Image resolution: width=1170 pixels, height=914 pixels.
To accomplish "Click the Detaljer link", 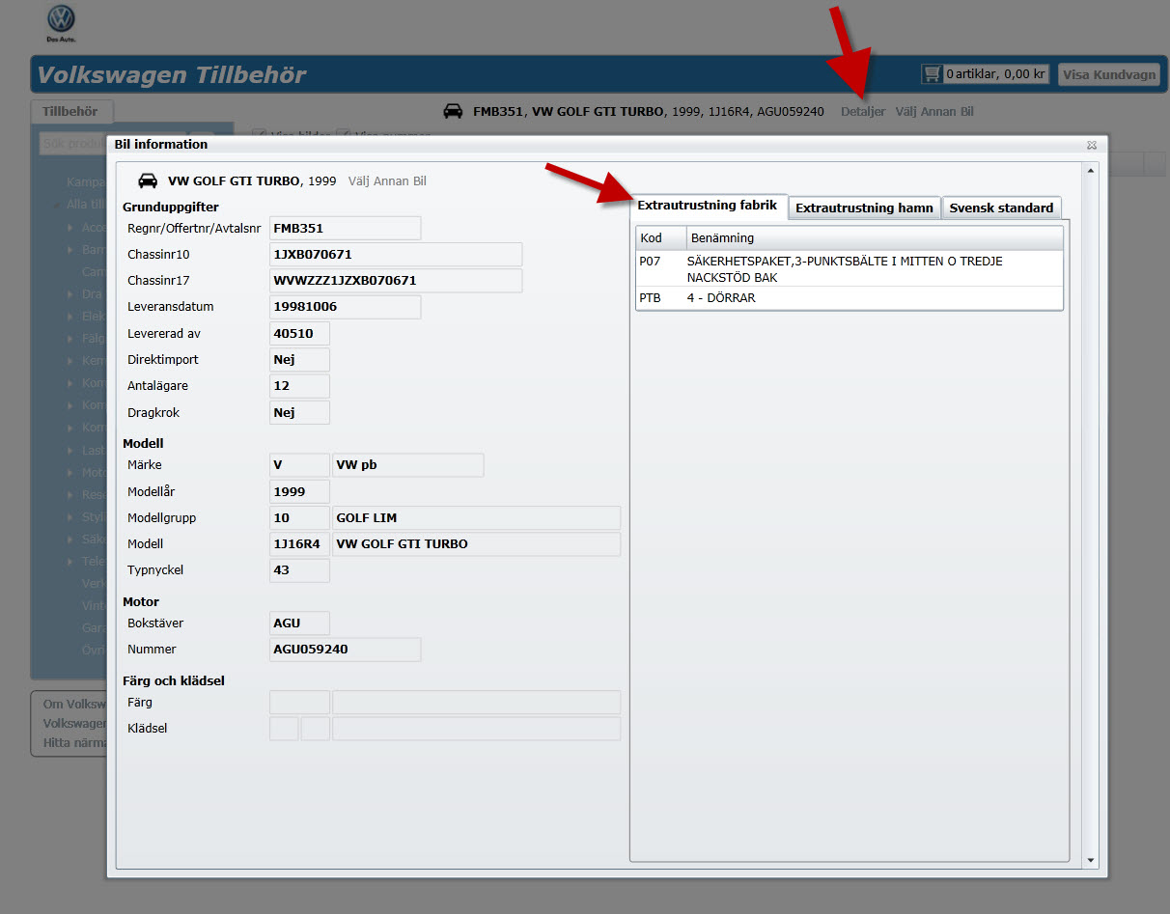I will pos(862,112).
